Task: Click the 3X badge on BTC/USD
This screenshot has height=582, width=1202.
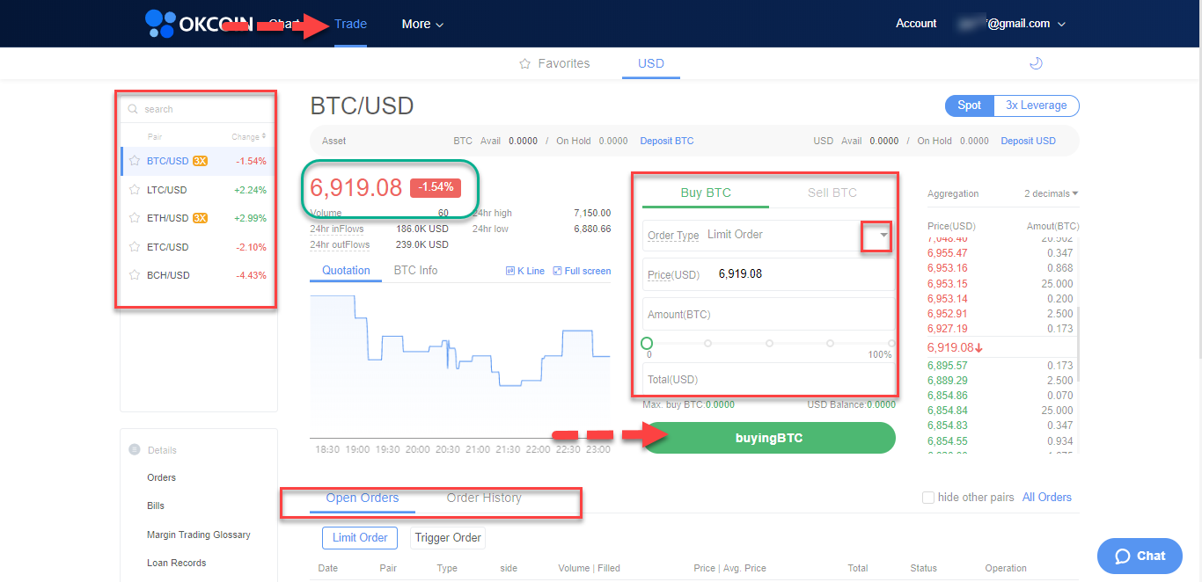Action: click(200, 161)
